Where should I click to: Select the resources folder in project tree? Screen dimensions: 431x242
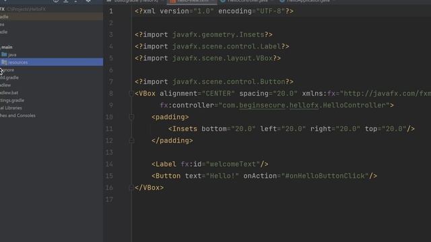(51, 63)
